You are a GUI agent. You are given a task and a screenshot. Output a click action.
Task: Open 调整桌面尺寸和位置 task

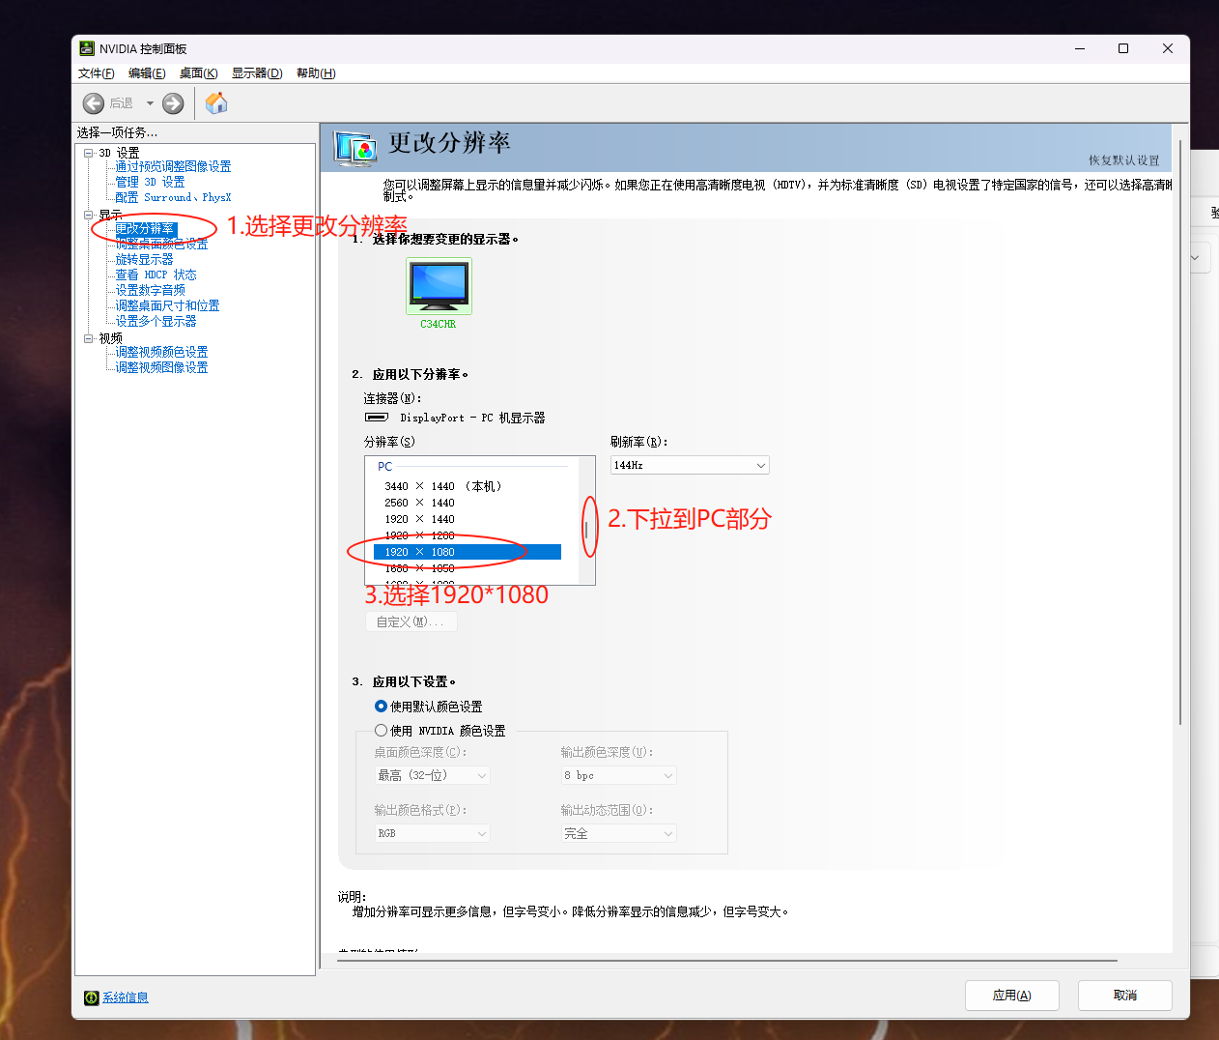[x=168, y=306]
